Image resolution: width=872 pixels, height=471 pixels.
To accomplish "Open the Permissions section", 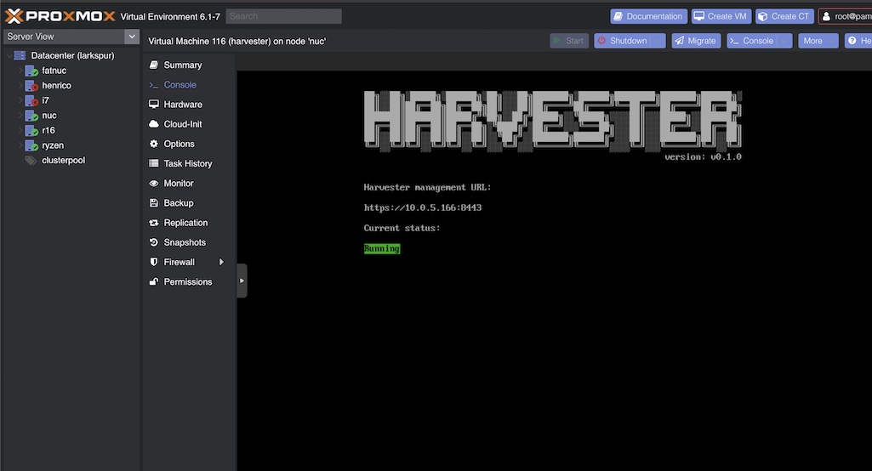I will point(189,282).
